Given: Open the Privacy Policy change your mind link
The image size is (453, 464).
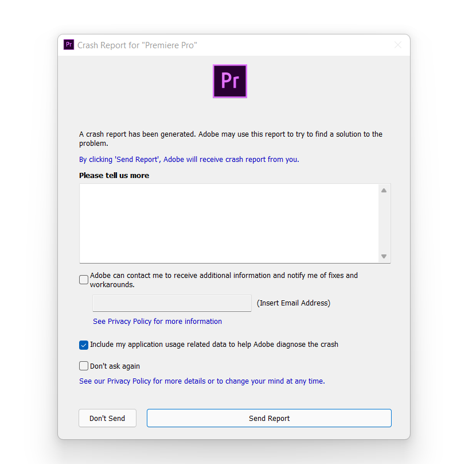Looking at the screenshot, I should click(202, 381).
